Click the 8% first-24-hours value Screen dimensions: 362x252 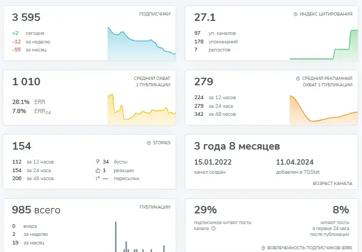pos(341,210)
